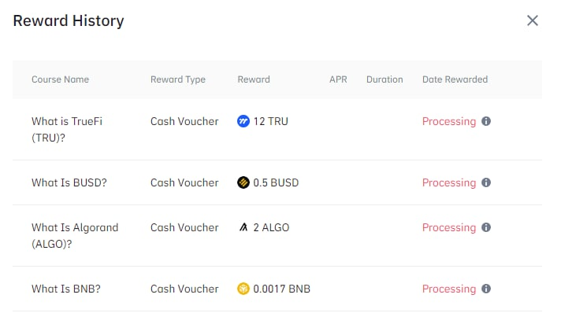This screenshot has width=561, height=313.
Task: Click the Course Name column header
Action: 60,79
